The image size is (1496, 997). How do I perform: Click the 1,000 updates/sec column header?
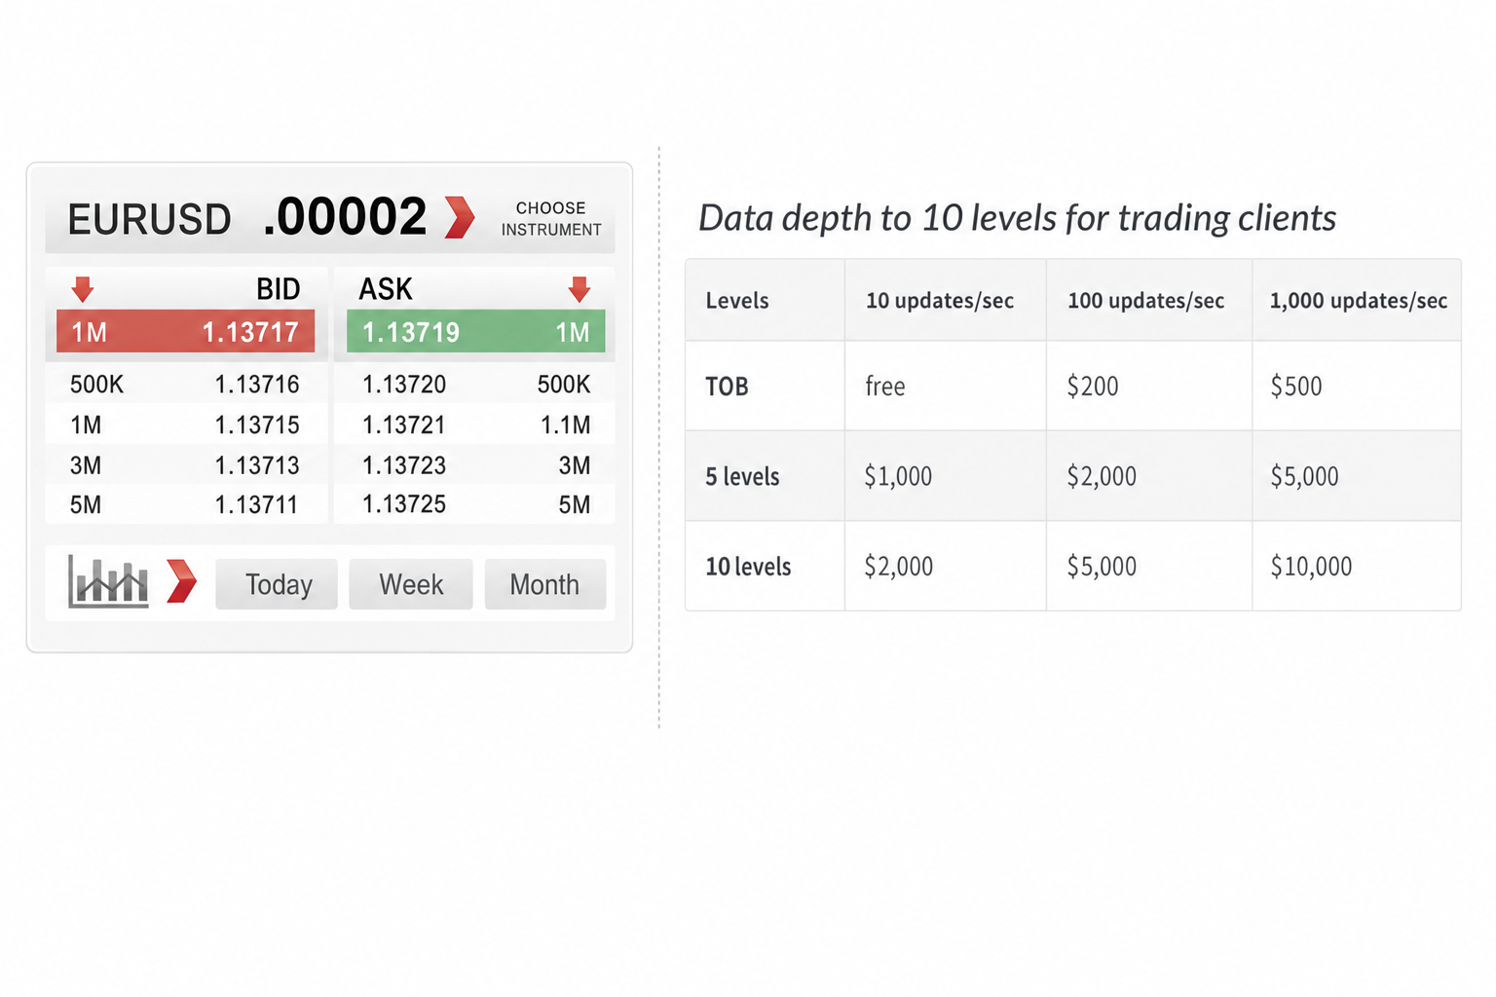click(x=1359, y=301)
